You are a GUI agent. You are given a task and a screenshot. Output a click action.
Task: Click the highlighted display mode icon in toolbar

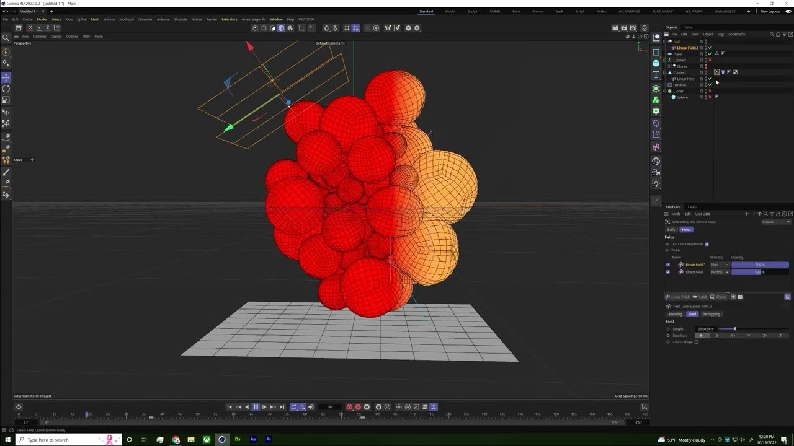[x=281, y=28]
